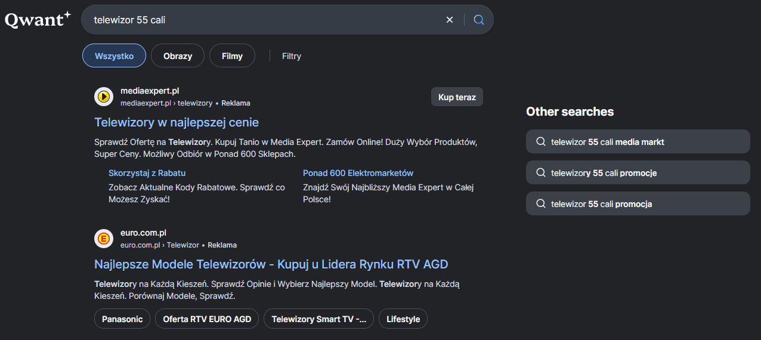Click magnifier icon beside 'telewizor 55 cali promocja'
This screenshot has height=340, width=761.
(x=541, y=204)
